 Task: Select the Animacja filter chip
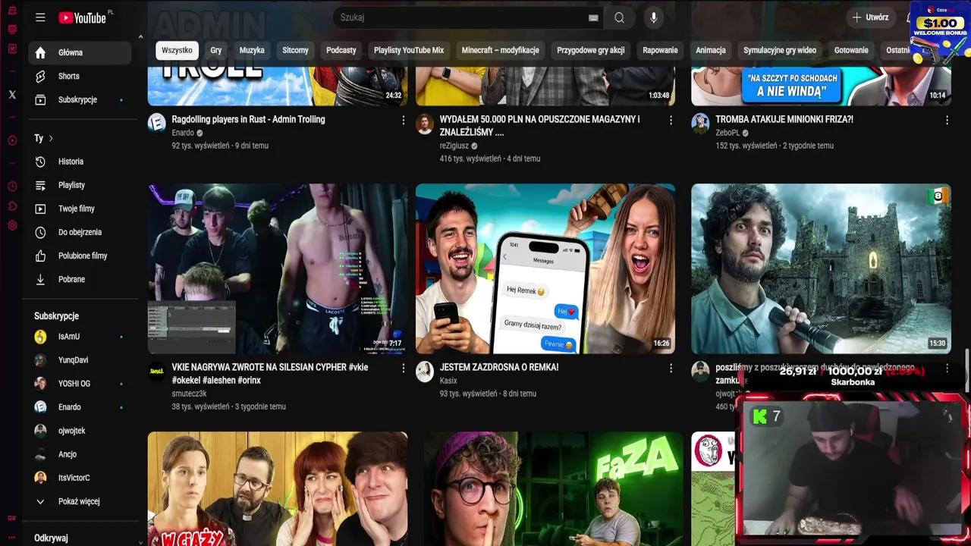tap(711, 50)
